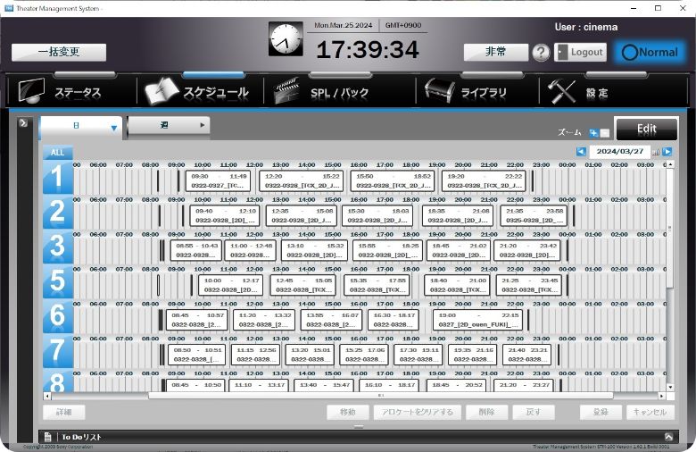Click the horizontal timeline scrollbar

pos(357,395)
